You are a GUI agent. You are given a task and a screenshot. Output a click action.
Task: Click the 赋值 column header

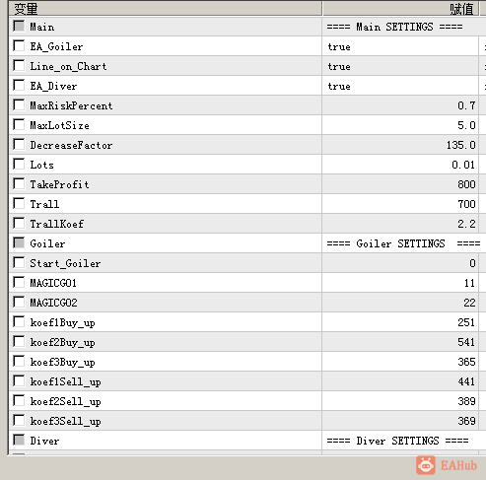pyautogui.click(x=400, y=9)
